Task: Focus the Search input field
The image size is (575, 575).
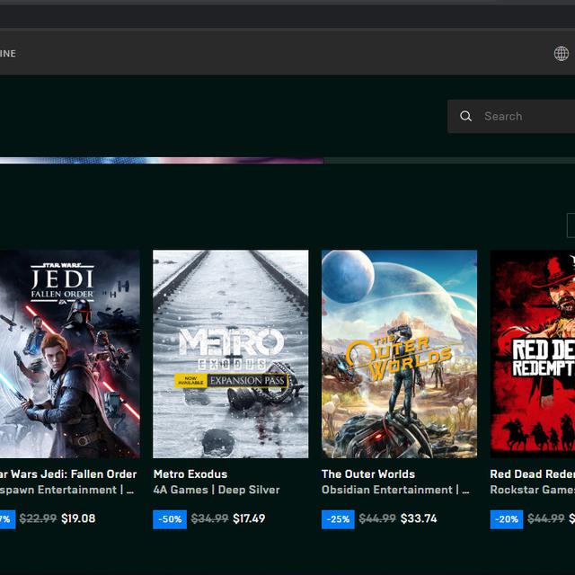Action: (511, 116)
